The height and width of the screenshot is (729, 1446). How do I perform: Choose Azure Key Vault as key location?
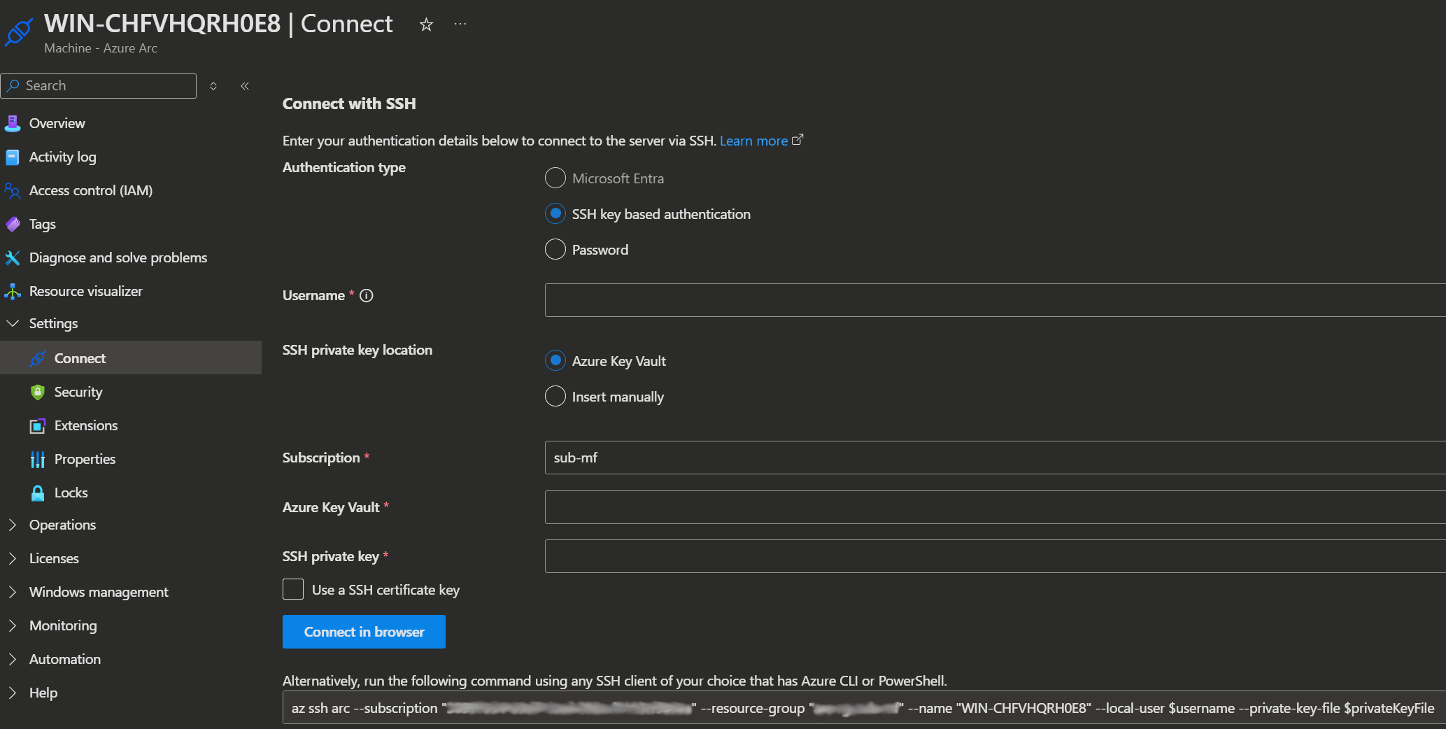[555, 360]
